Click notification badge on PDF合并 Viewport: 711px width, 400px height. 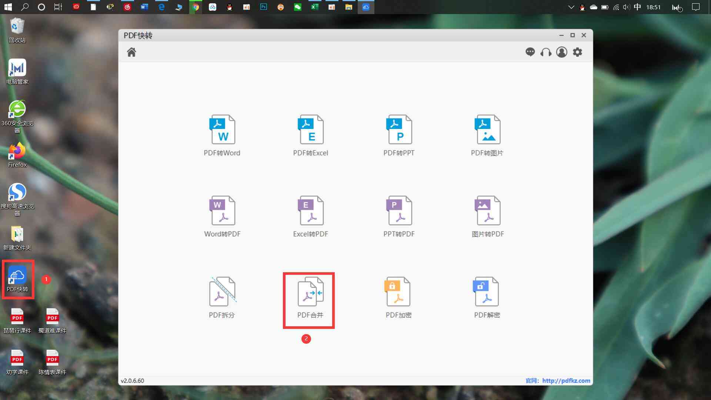coord(305,339)
